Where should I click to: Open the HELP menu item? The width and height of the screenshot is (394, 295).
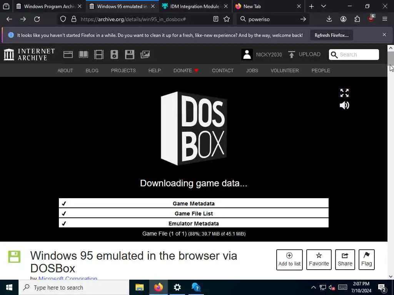point(155,71)
